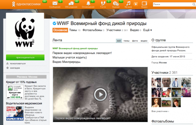Screen dimensions: 196x125
Task: Select the фото feed filter
Action: click(x=135, y=41)
